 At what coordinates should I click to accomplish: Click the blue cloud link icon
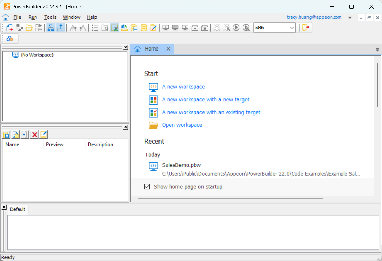click(10, 39)
